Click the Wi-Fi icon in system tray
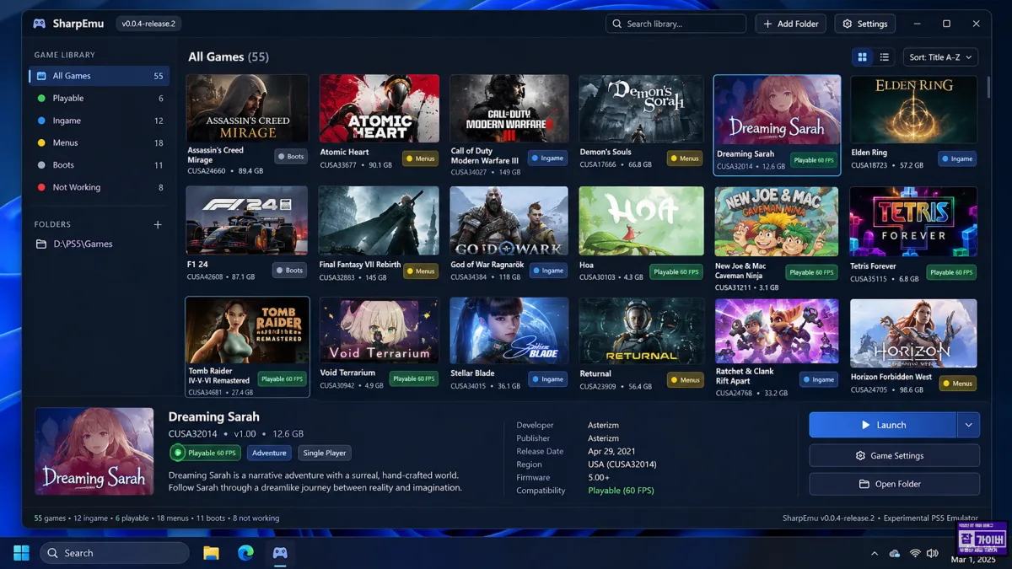Image resolution: width=1012 pixels, height=569 pixels. click(x=915, y=554)
